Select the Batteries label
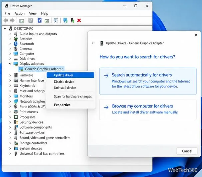The image size is (202, 177). (x=26, y=39)
